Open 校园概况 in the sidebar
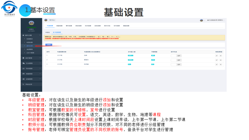The width and height of the screenshot is (249, 140). coord(30,39)
